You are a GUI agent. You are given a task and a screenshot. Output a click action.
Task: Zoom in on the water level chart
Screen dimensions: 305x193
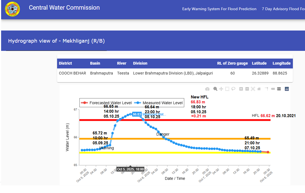(x=240, y=89)
